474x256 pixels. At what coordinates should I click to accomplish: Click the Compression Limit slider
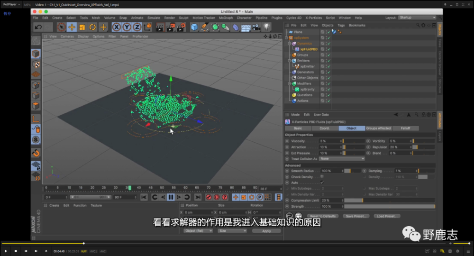tap(390, 201)
